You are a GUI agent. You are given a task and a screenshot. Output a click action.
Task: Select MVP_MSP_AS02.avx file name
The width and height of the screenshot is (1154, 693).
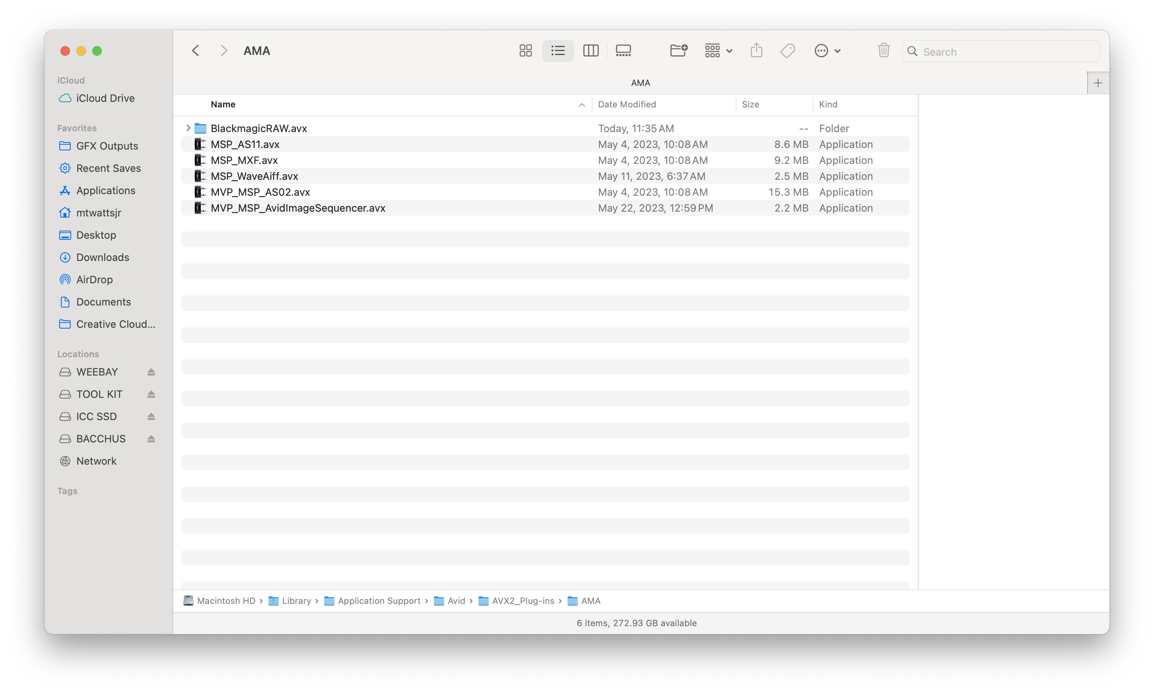tap(260, 191)
